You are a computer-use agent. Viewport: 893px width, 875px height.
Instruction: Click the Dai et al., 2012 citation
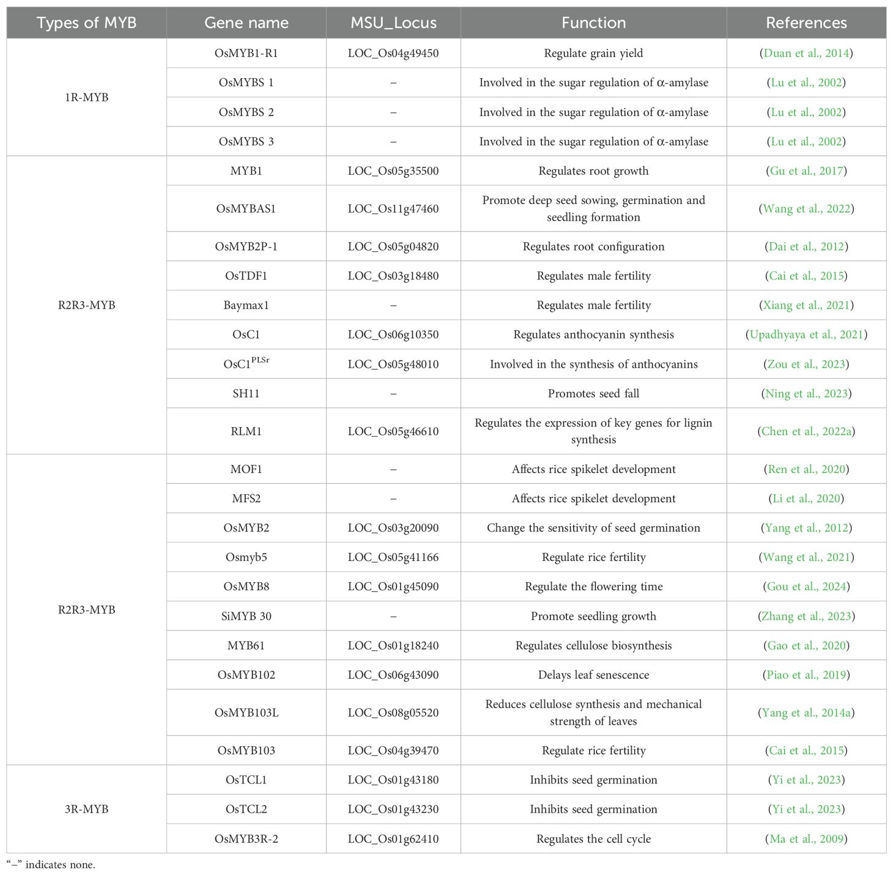(806, 247)
